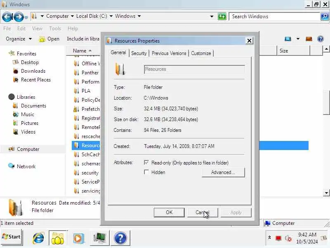This screenshot has height=248, width=330.
Task: Switch to Previous Versions tab
Action: tap(169, 53)
